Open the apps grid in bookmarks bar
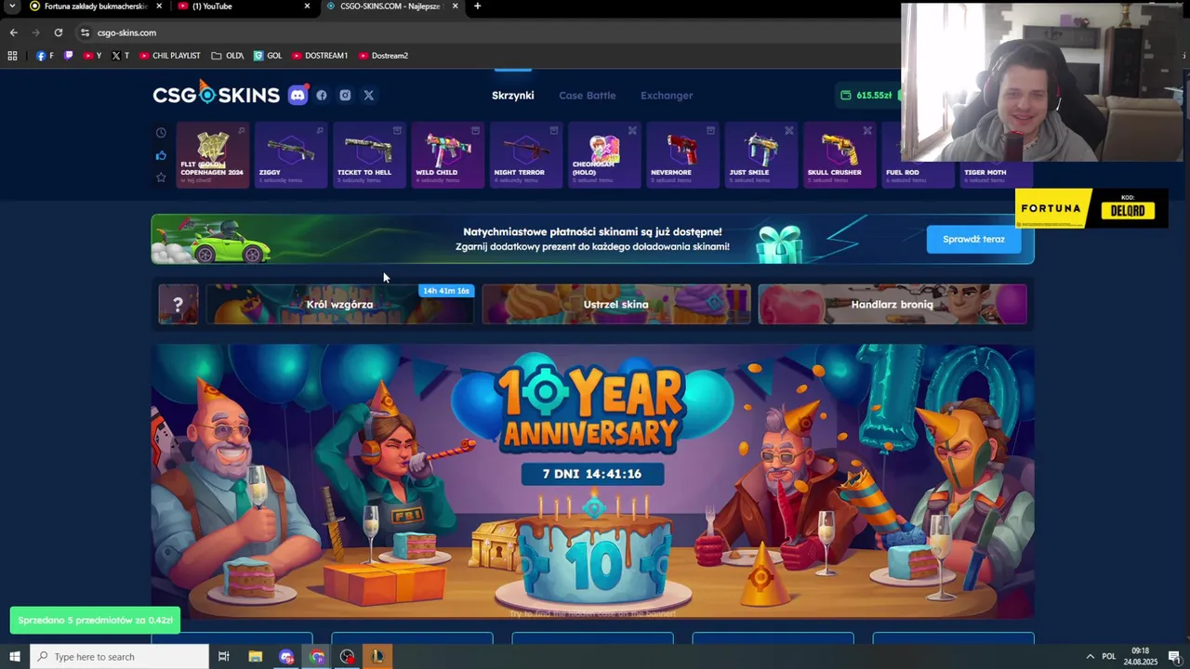1190x669 pixels. coord(12,56)
